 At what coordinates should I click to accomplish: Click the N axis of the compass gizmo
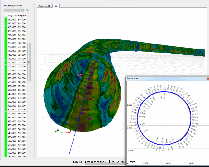point(56,131)
